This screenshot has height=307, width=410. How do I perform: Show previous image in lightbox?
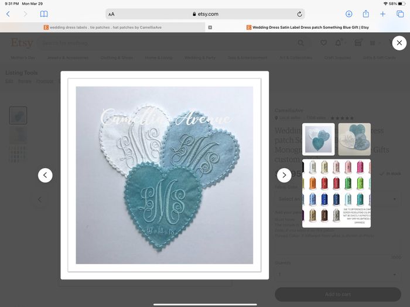tap(45, 175)
